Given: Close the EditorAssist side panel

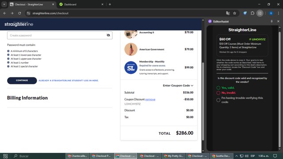Looking at the screenshot, I should (278, 21).
